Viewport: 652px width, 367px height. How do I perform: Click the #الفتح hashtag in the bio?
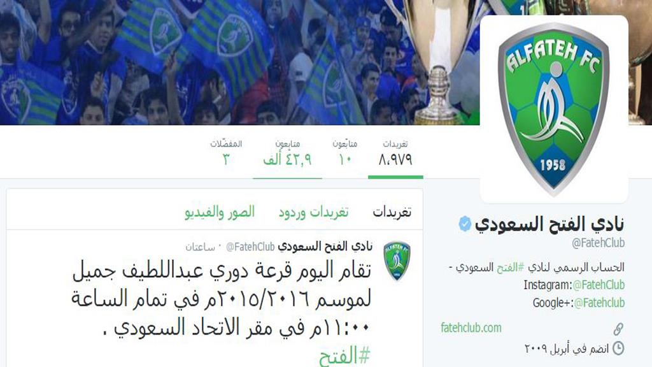[x=511, y=267]
